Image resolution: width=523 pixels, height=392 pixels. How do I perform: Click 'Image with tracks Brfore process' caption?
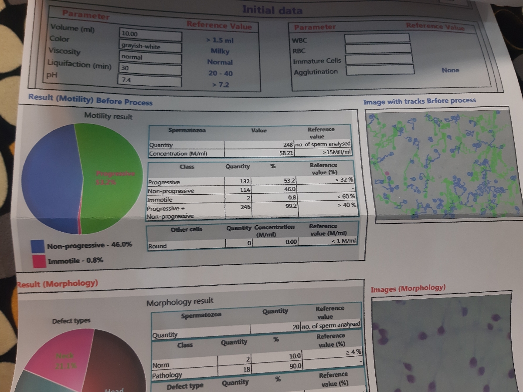(x=420, y=101)
